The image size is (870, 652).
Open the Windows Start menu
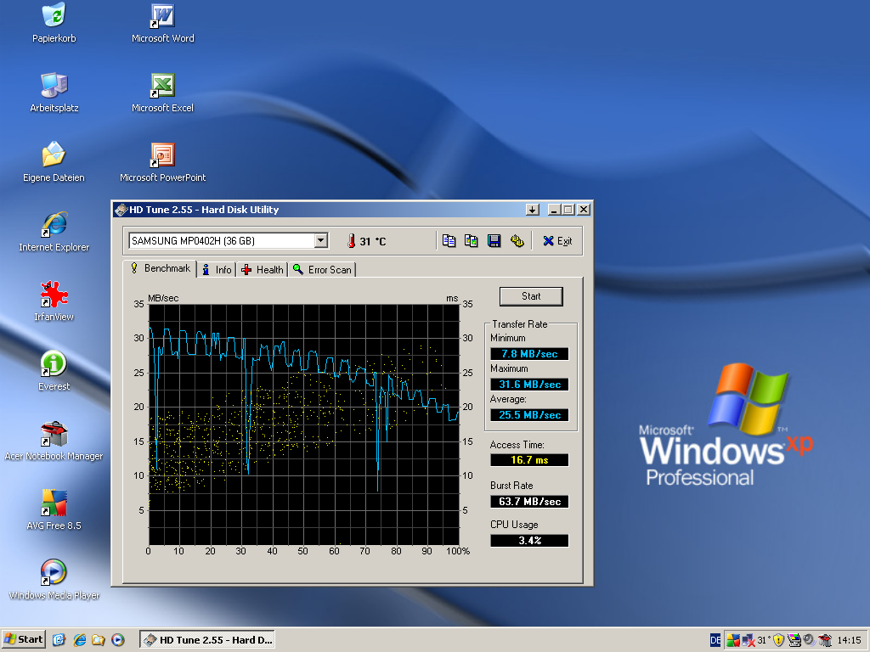24,639
